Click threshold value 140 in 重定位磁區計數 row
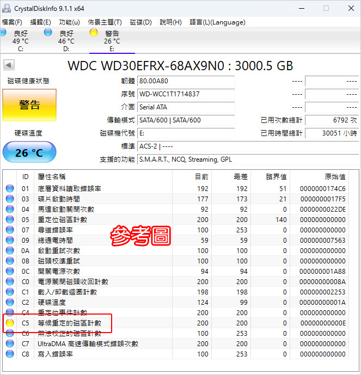 coord(281,219)
